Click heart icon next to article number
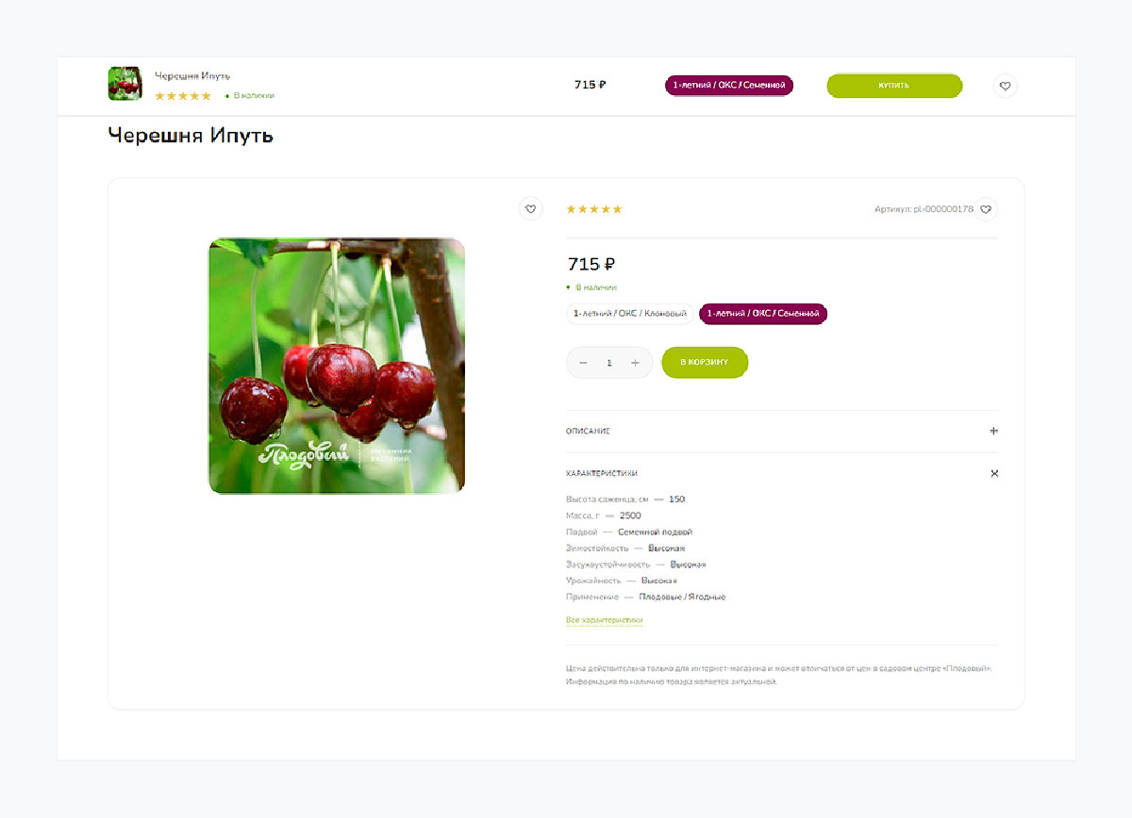 point(986,209)
